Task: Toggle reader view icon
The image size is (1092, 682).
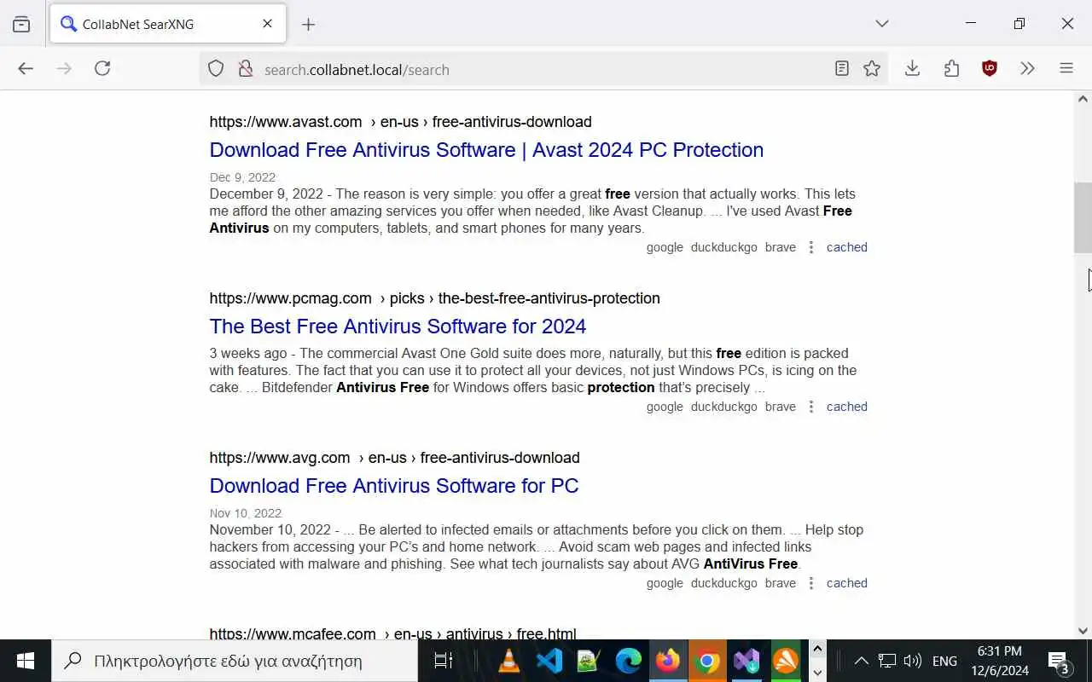Action: [x=842, y=69]
